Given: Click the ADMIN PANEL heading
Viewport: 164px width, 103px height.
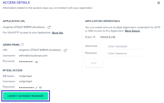Looking at the screenshot, I should (x=11, y=45).
